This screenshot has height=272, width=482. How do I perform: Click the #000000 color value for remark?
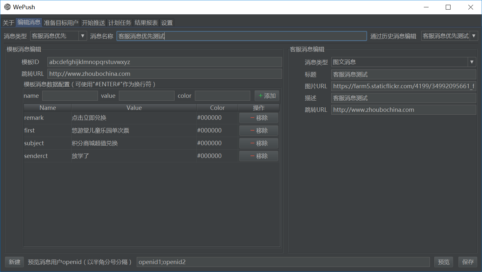pyautogui.click(x=209, y=118)
